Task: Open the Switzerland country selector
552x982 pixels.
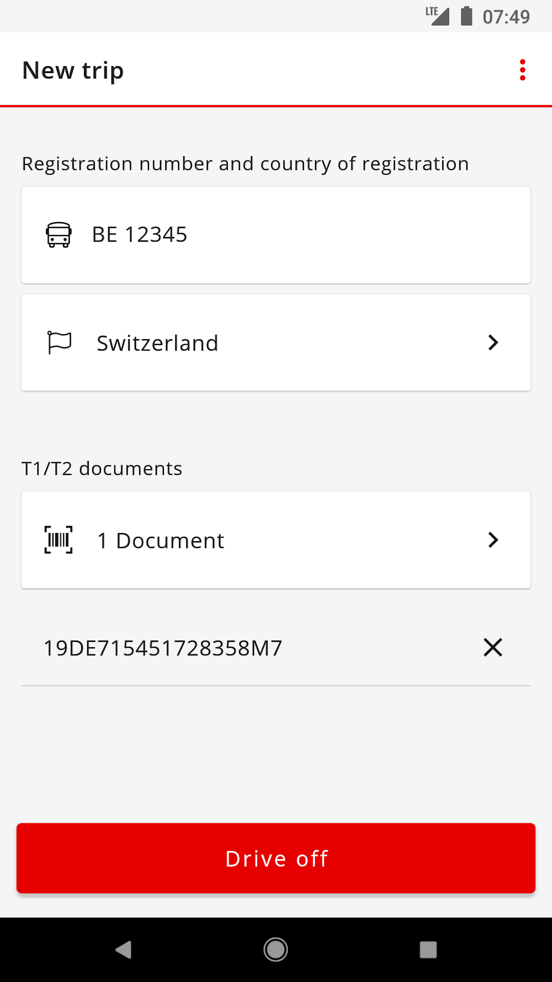Action: [276, 342]
